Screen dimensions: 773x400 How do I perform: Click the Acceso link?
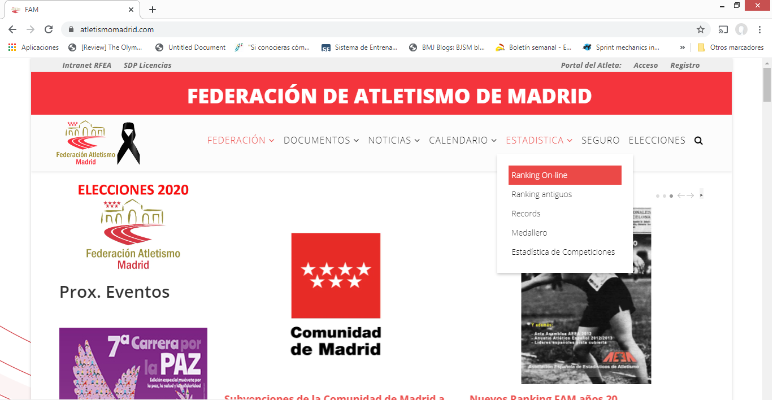pos(646,66)
